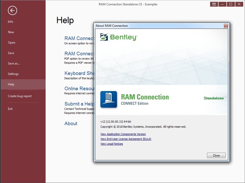Image resolution: width=245 pixels, height=183 pixels.
Task: Open the View Legal Notices link
Action: [x=112, y=144]
